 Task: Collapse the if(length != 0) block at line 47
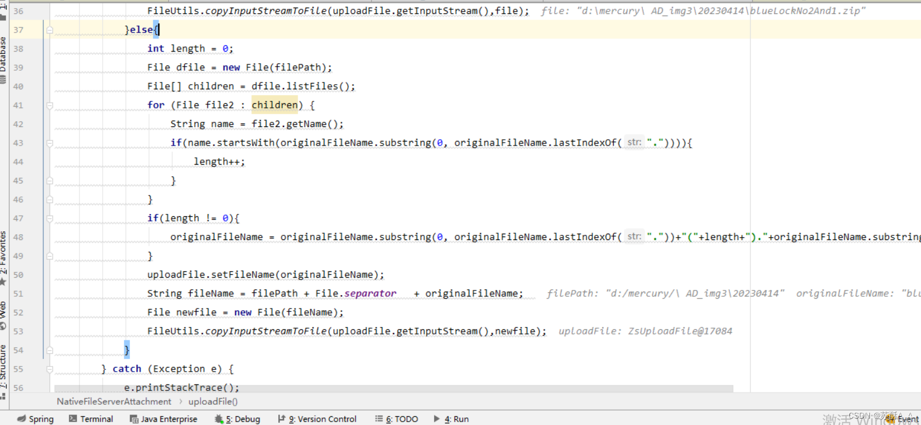tap(50, 219)
